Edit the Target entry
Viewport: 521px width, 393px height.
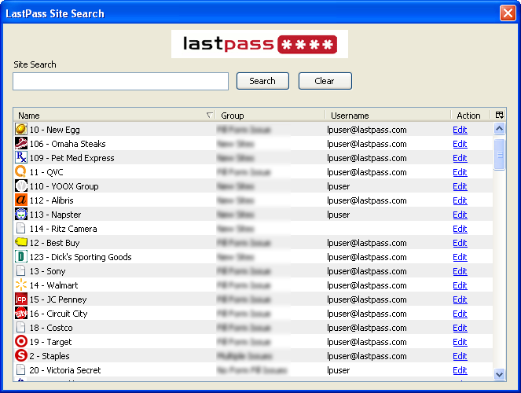point(460,342)
